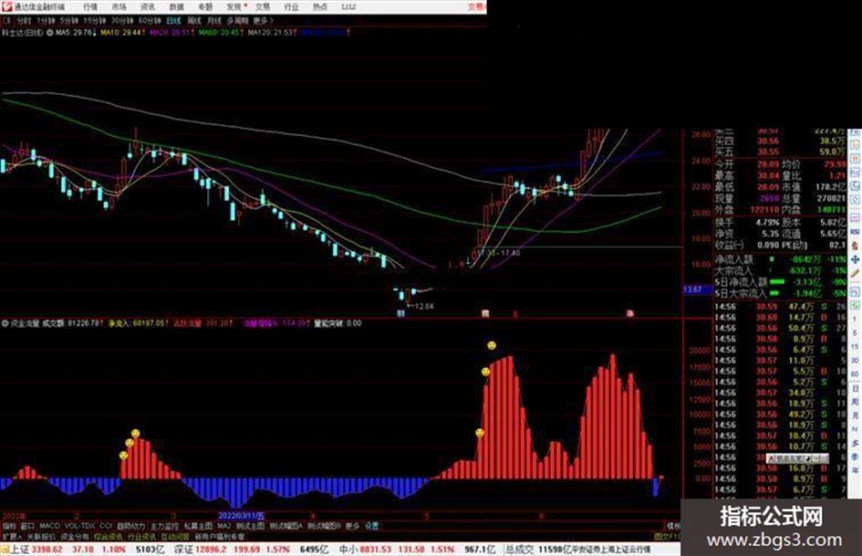Image resolution: width=862 pixels, height=556 pixels.
Task: Click the 通达信 app logo icon
Action: pos(6,6)
